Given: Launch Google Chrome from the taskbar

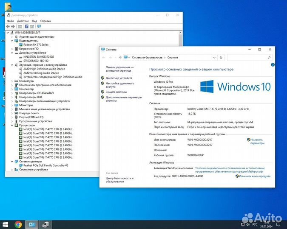Looking at the screenshot, I should coord(18,224).
